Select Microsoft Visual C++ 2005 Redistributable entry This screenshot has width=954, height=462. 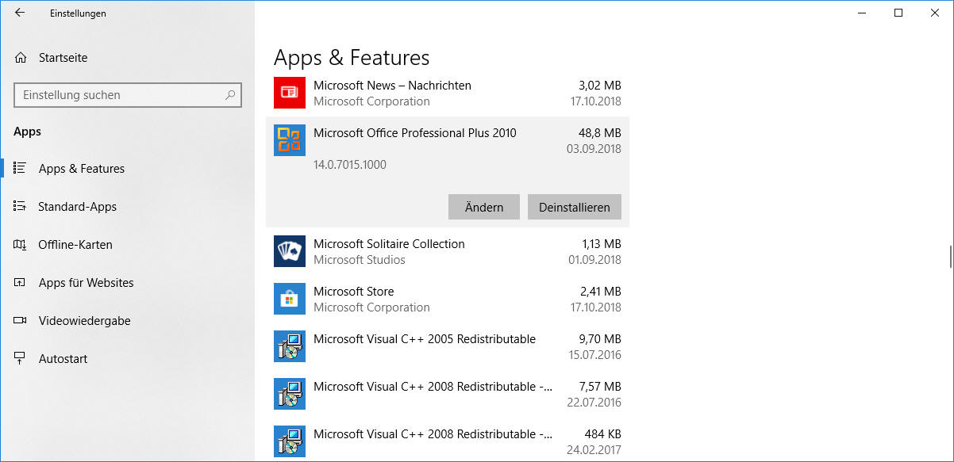point(448,346)
